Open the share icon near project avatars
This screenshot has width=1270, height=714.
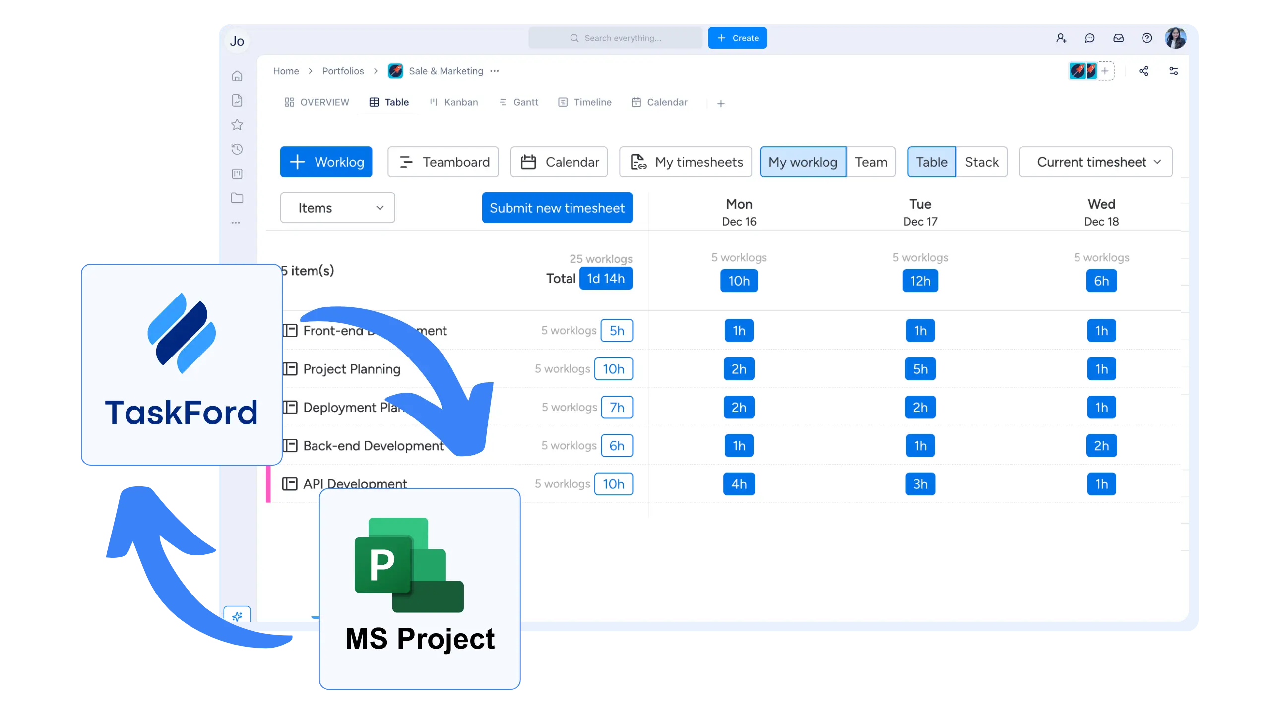coord(1144,71)
